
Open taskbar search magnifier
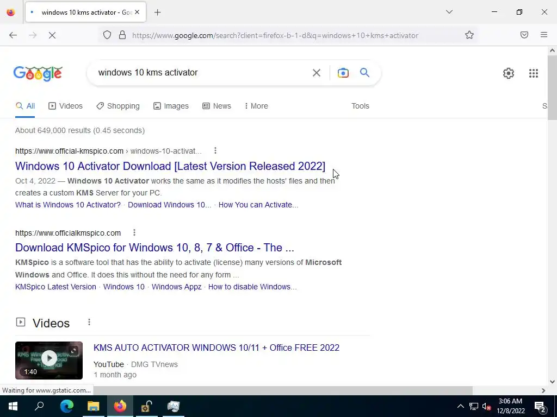[x=39, y=406]
